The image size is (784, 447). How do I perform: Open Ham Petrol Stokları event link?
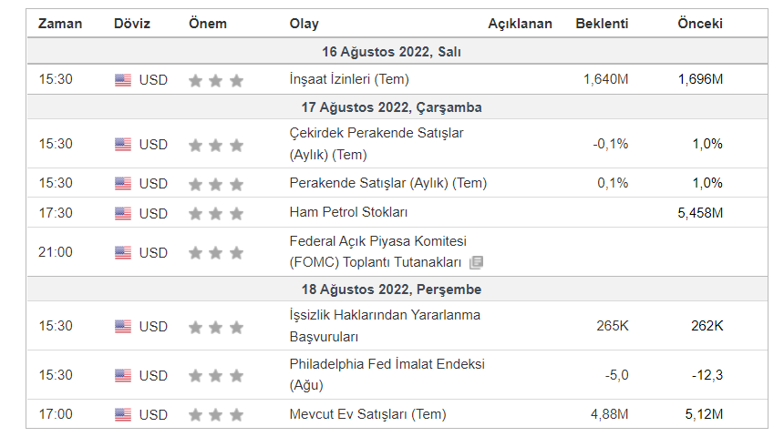click(348, 212)
